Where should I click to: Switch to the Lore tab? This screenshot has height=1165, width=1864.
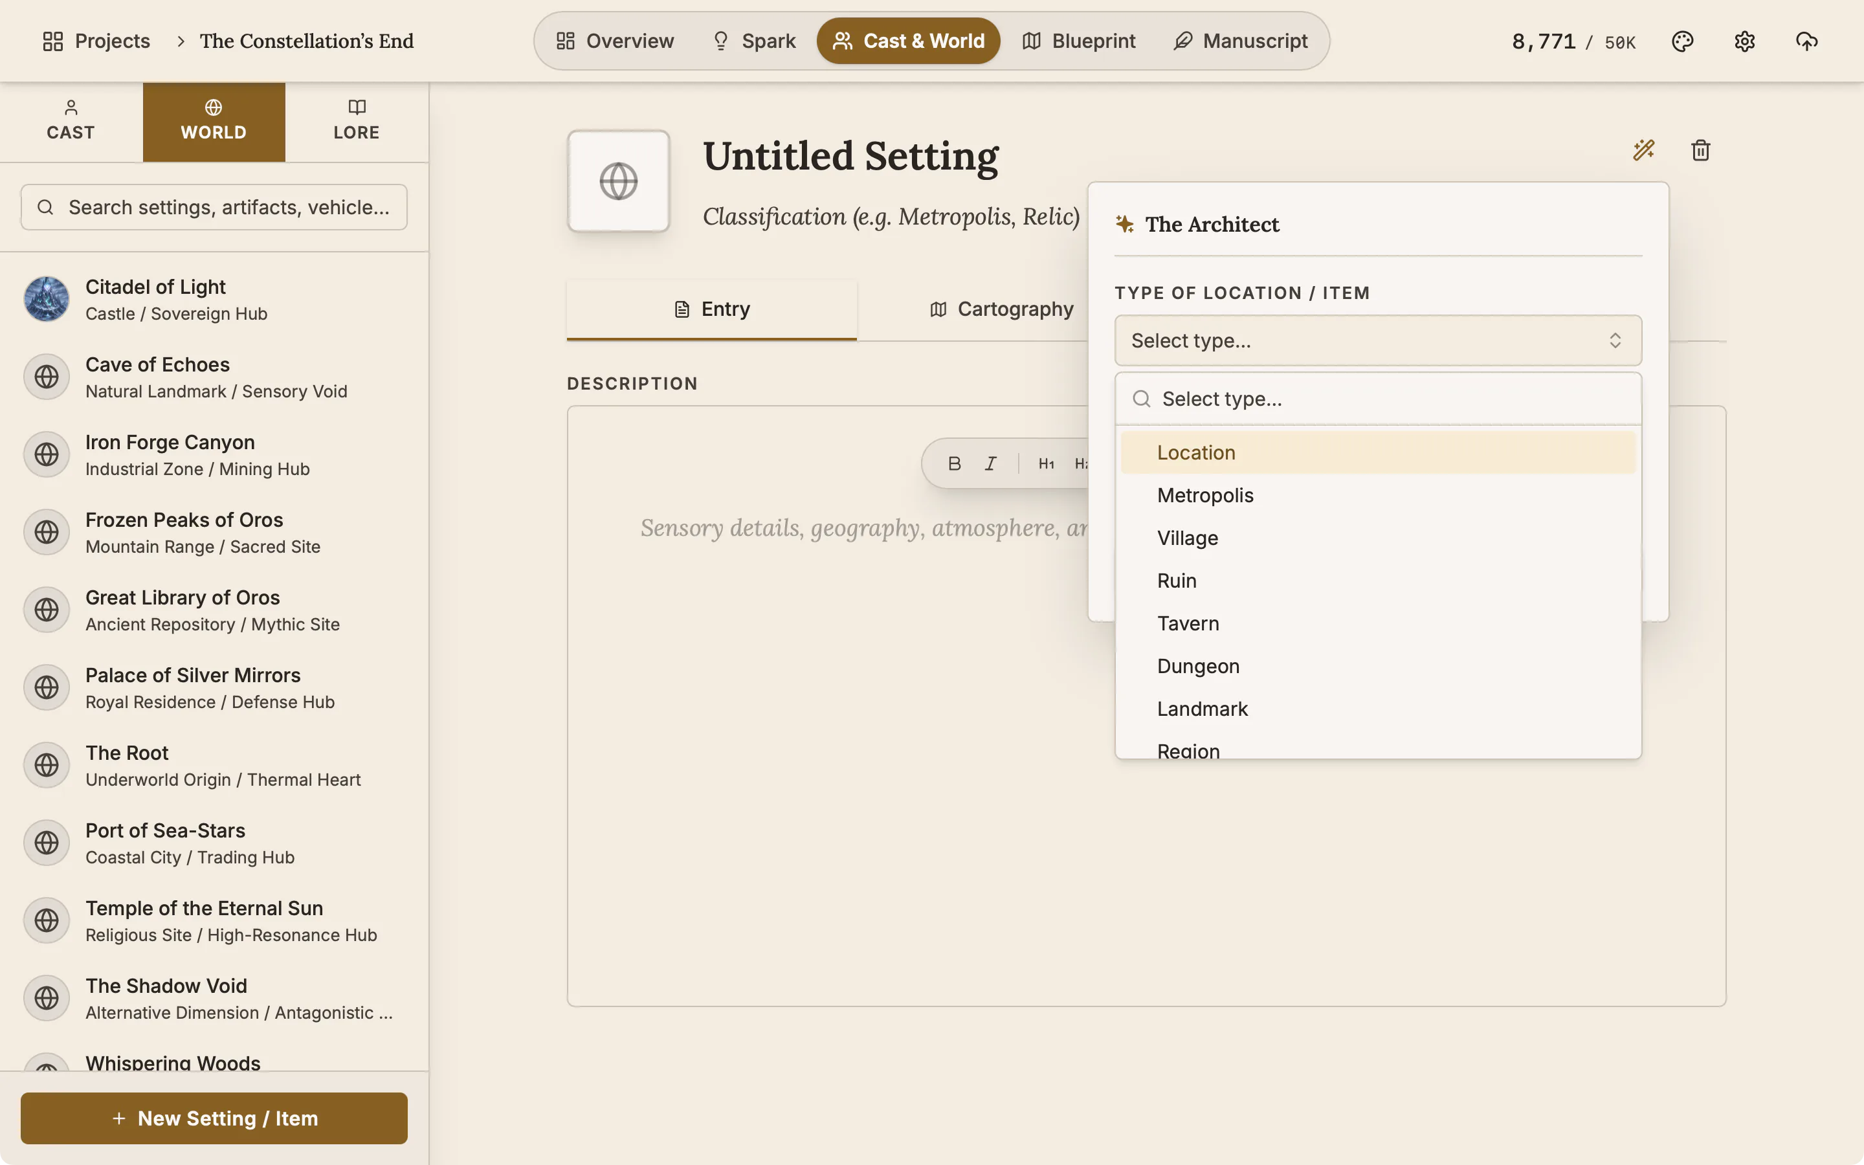(x=357, y=122)
